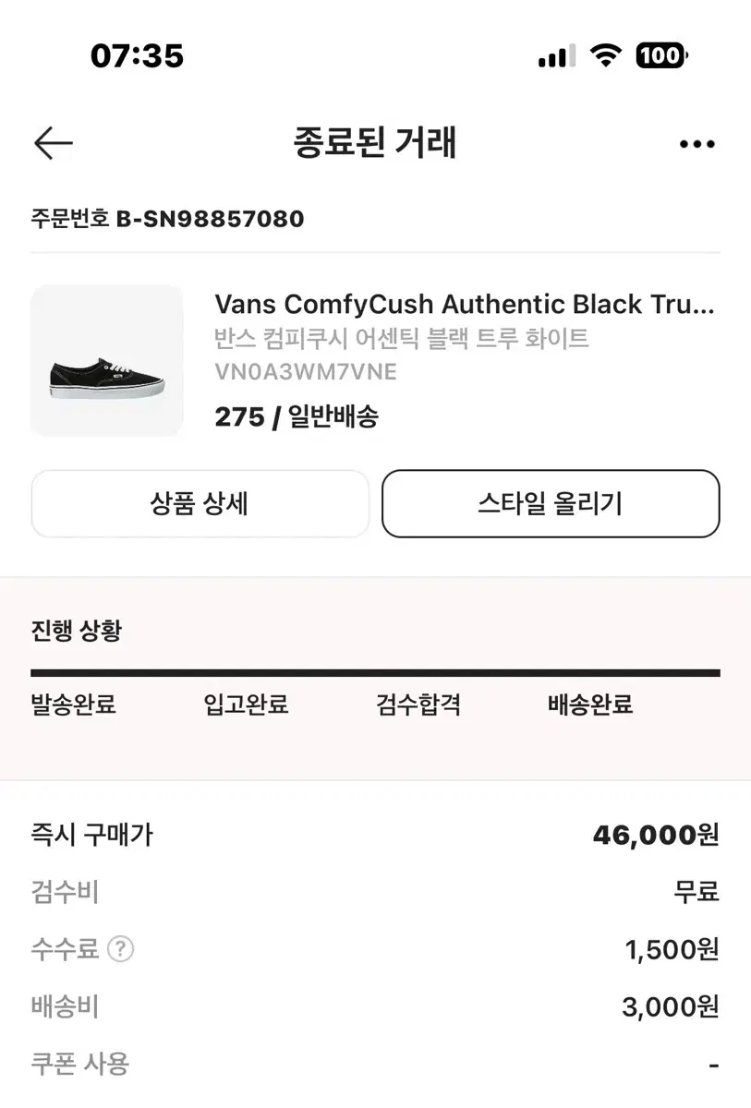This screenshot has height=1108, width=751.
Task: Tap the 배송완료 progress step
Action: 590,705
